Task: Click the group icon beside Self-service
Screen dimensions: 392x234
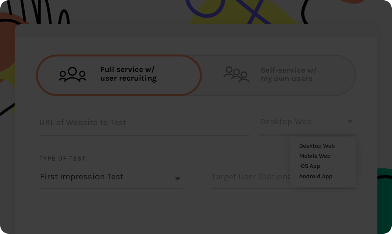Action: [x=236, y=74]
